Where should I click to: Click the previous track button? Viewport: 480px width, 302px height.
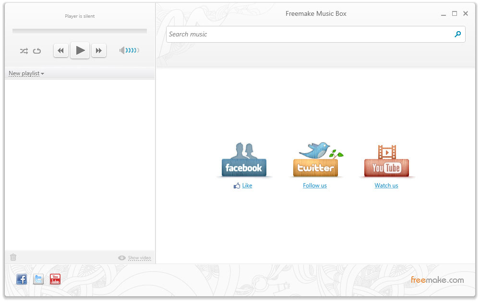[x=60, y=50]
